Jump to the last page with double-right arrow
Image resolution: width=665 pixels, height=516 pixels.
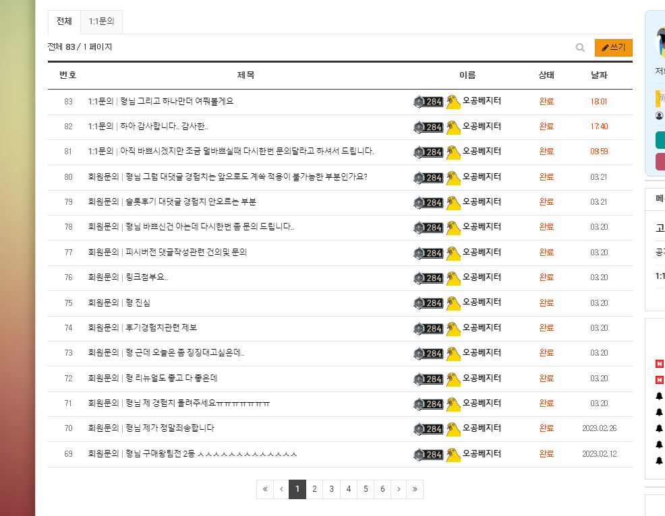point(415,489)
